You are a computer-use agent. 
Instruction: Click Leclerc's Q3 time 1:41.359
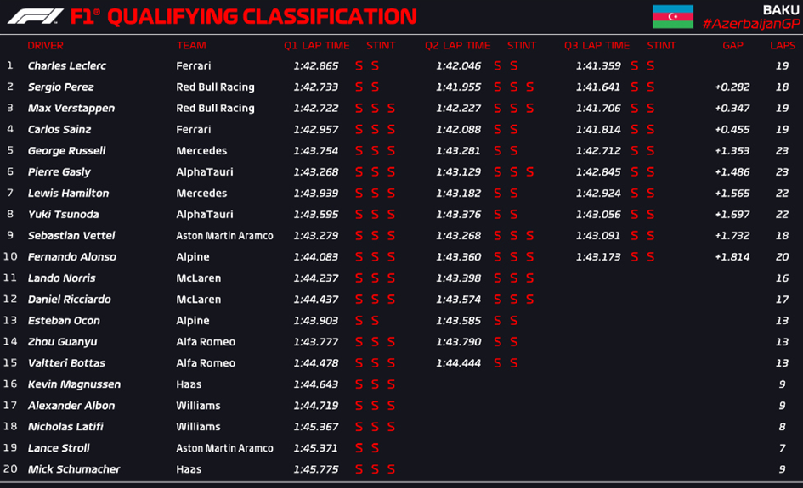597,66
